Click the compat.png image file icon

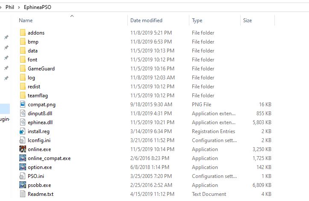[23, 104]
